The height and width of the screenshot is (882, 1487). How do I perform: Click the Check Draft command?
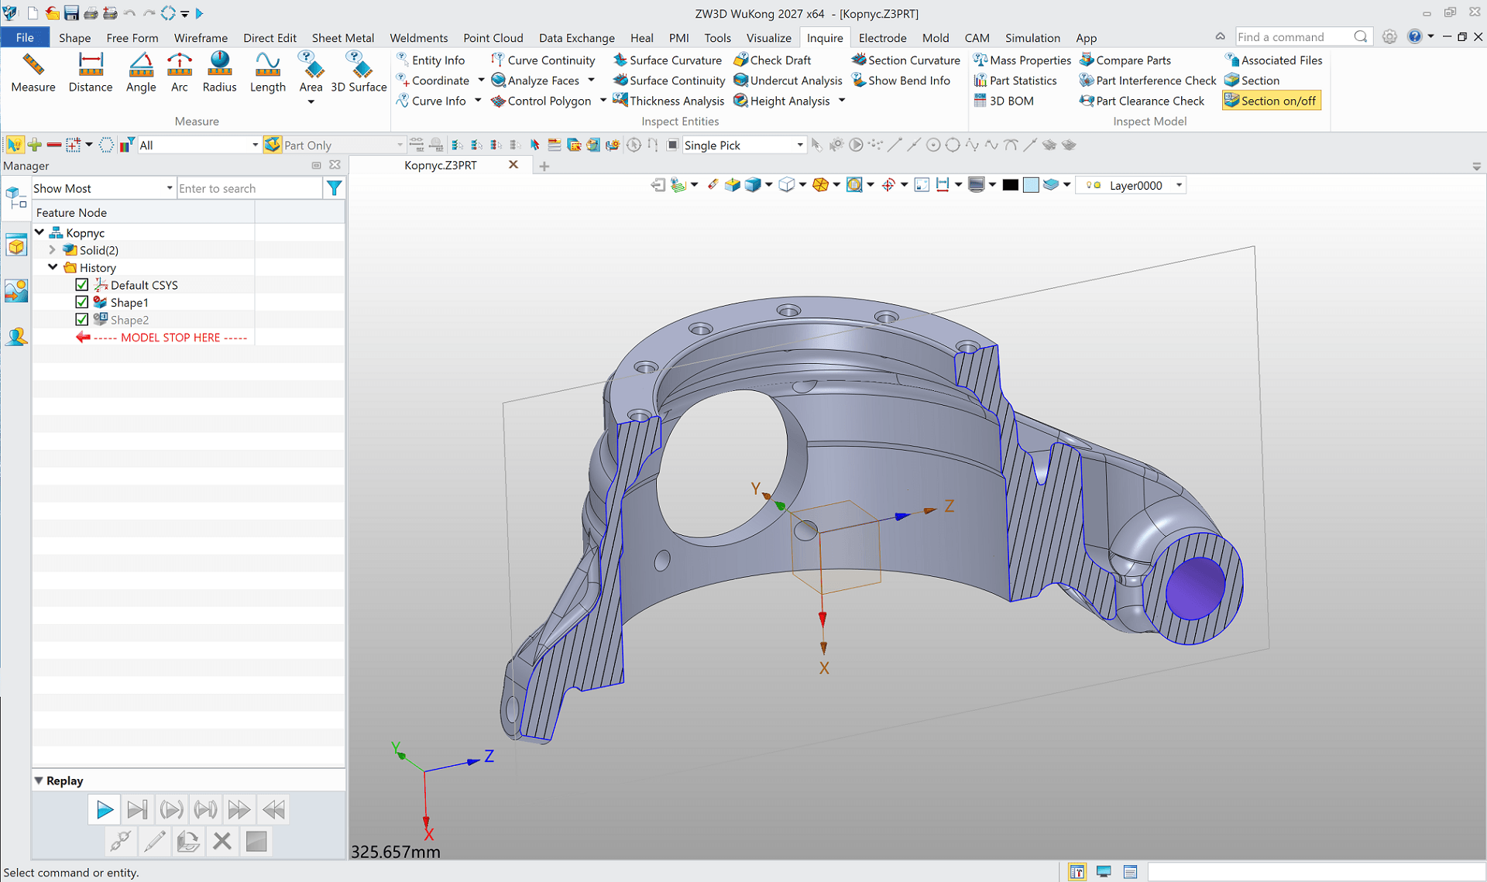coord(772,60)
